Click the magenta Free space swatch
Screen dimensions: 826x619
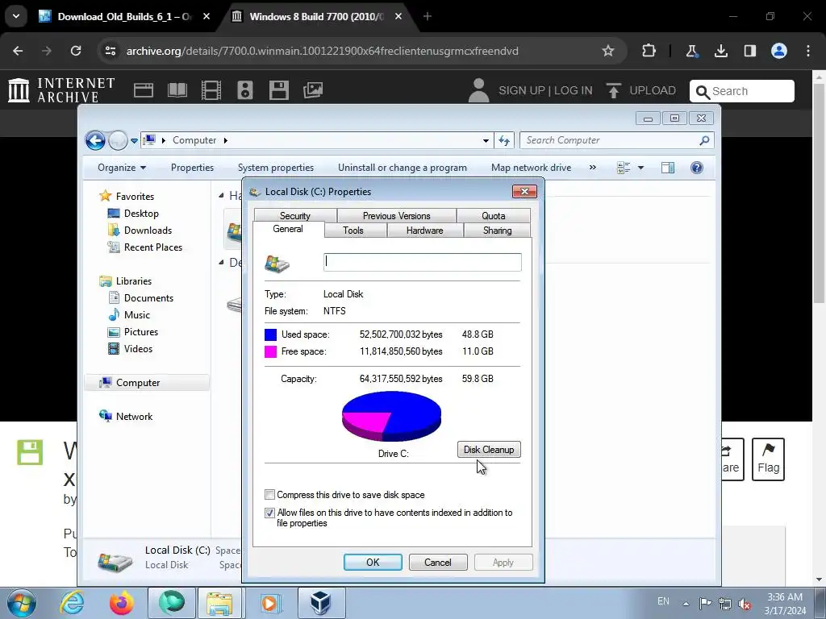271,351
